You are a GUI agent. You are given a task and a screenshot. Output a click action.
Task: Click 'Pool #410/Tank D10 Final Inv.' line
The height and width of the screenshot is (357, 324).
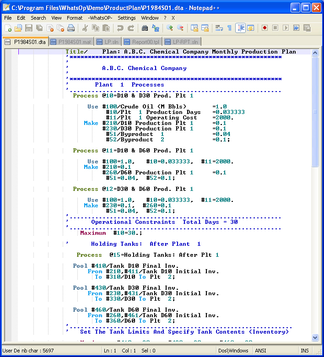pos(126,266)
